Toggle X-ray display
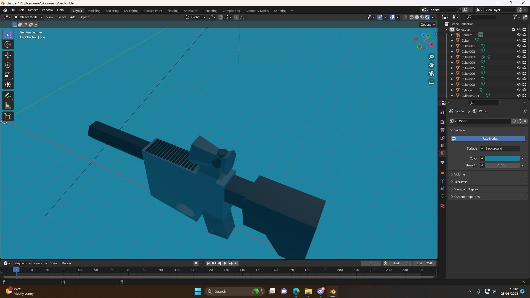Image resolution: width=530 pixels, height=298 pixels. pyautogui.click(x=405, y=17)
